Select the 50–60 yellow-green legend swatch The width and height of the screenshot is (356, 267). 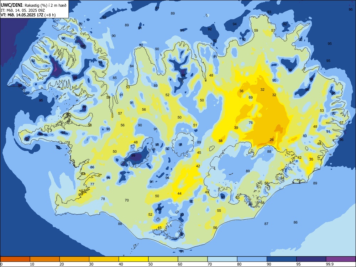163,259
